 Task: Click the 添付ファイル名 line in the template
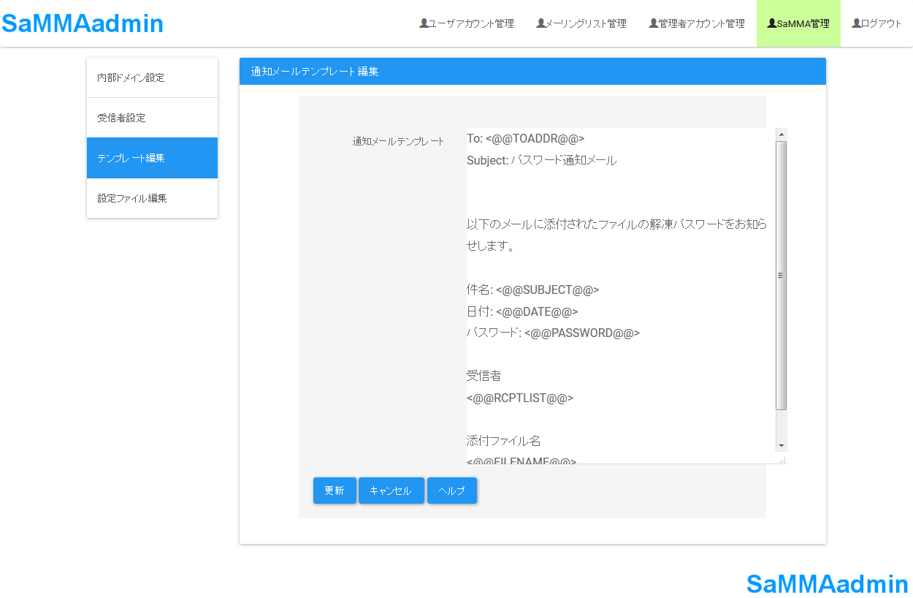504,441
